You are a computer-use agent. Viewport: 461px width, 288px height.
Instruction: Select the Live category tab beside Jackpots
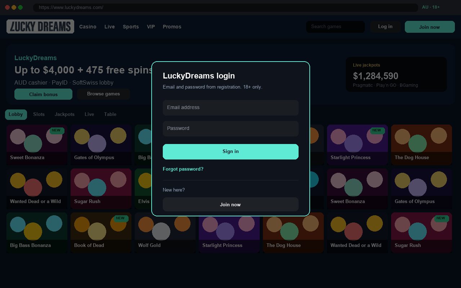[89, 114]
